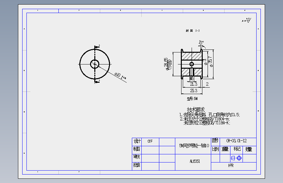Click the "技术要求" heading

[196, 109]
